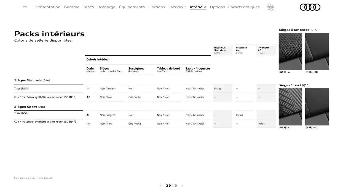
Task: Select the [N5G] fabric swatch
Action: 290,51
